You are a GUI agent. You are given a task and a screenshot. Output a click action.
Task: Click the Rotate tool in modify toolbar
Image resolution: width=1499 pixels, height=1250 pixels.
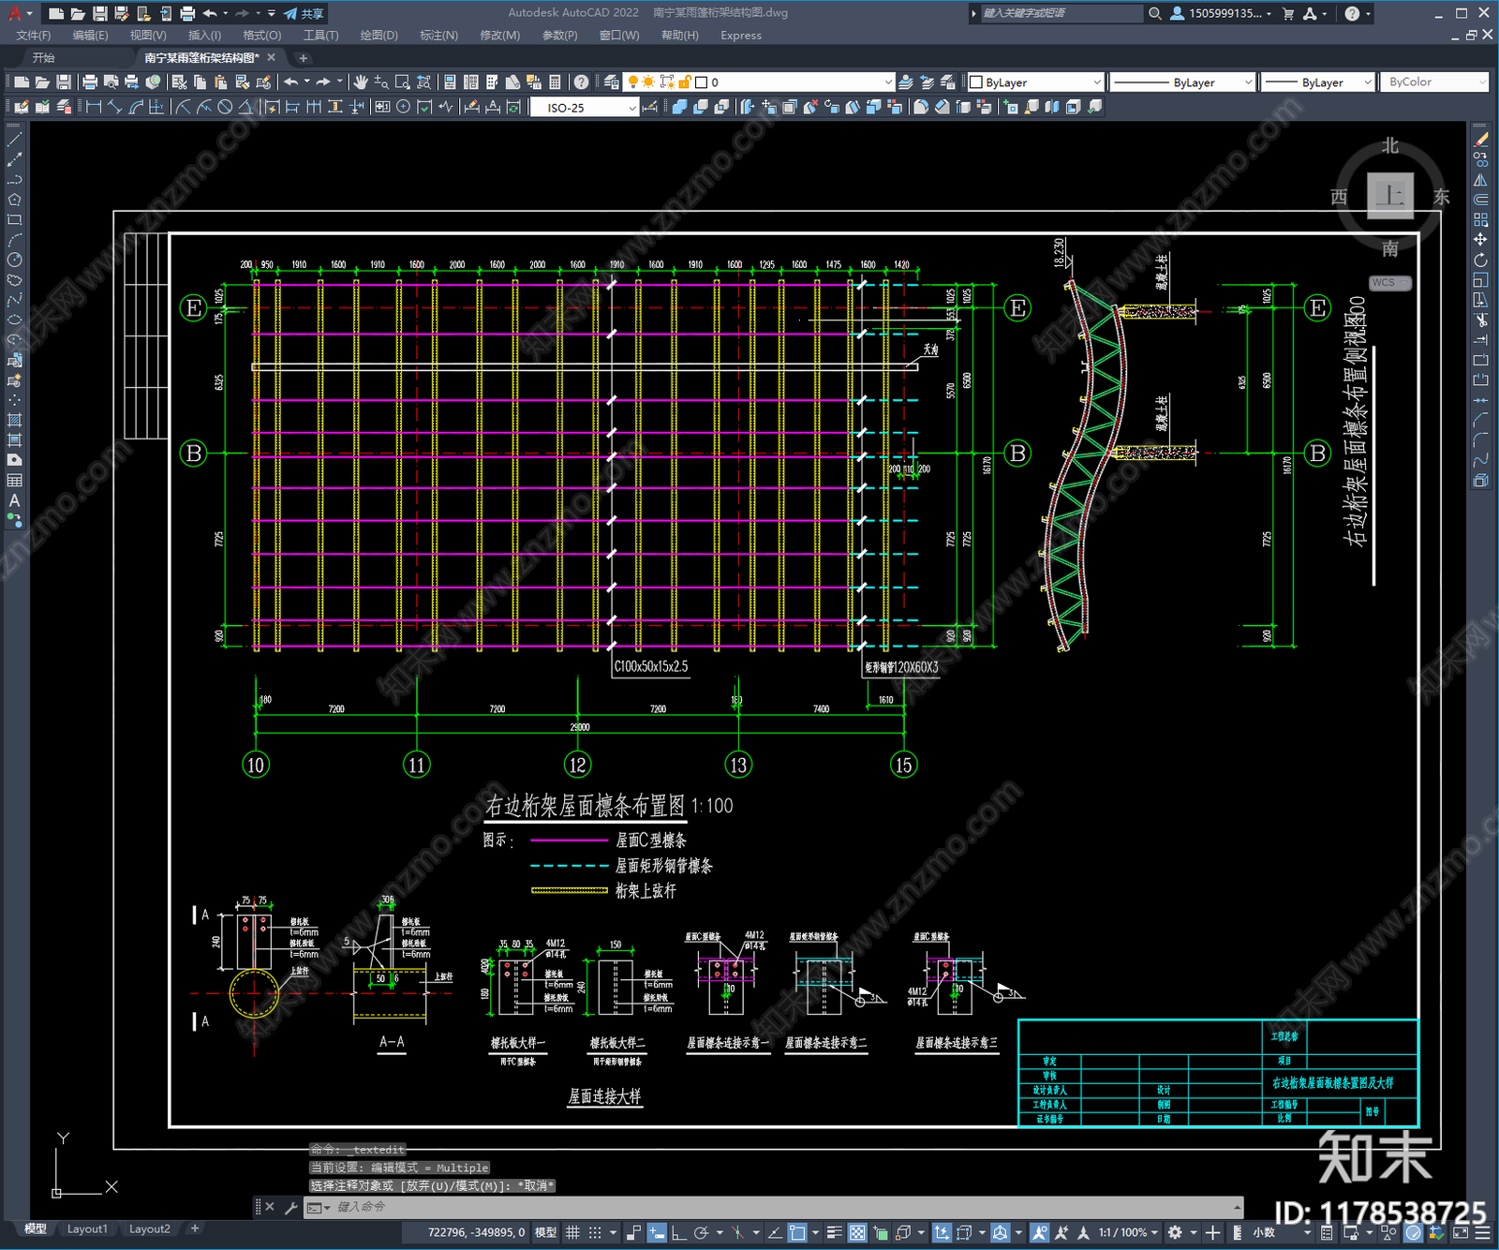(1481, 260)
